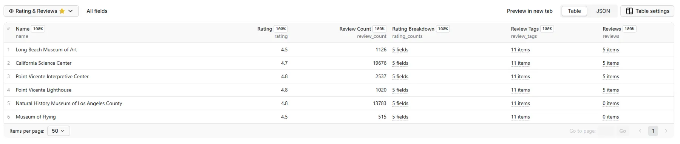Click the Name column header
The image size is (680, 144).
23,29
